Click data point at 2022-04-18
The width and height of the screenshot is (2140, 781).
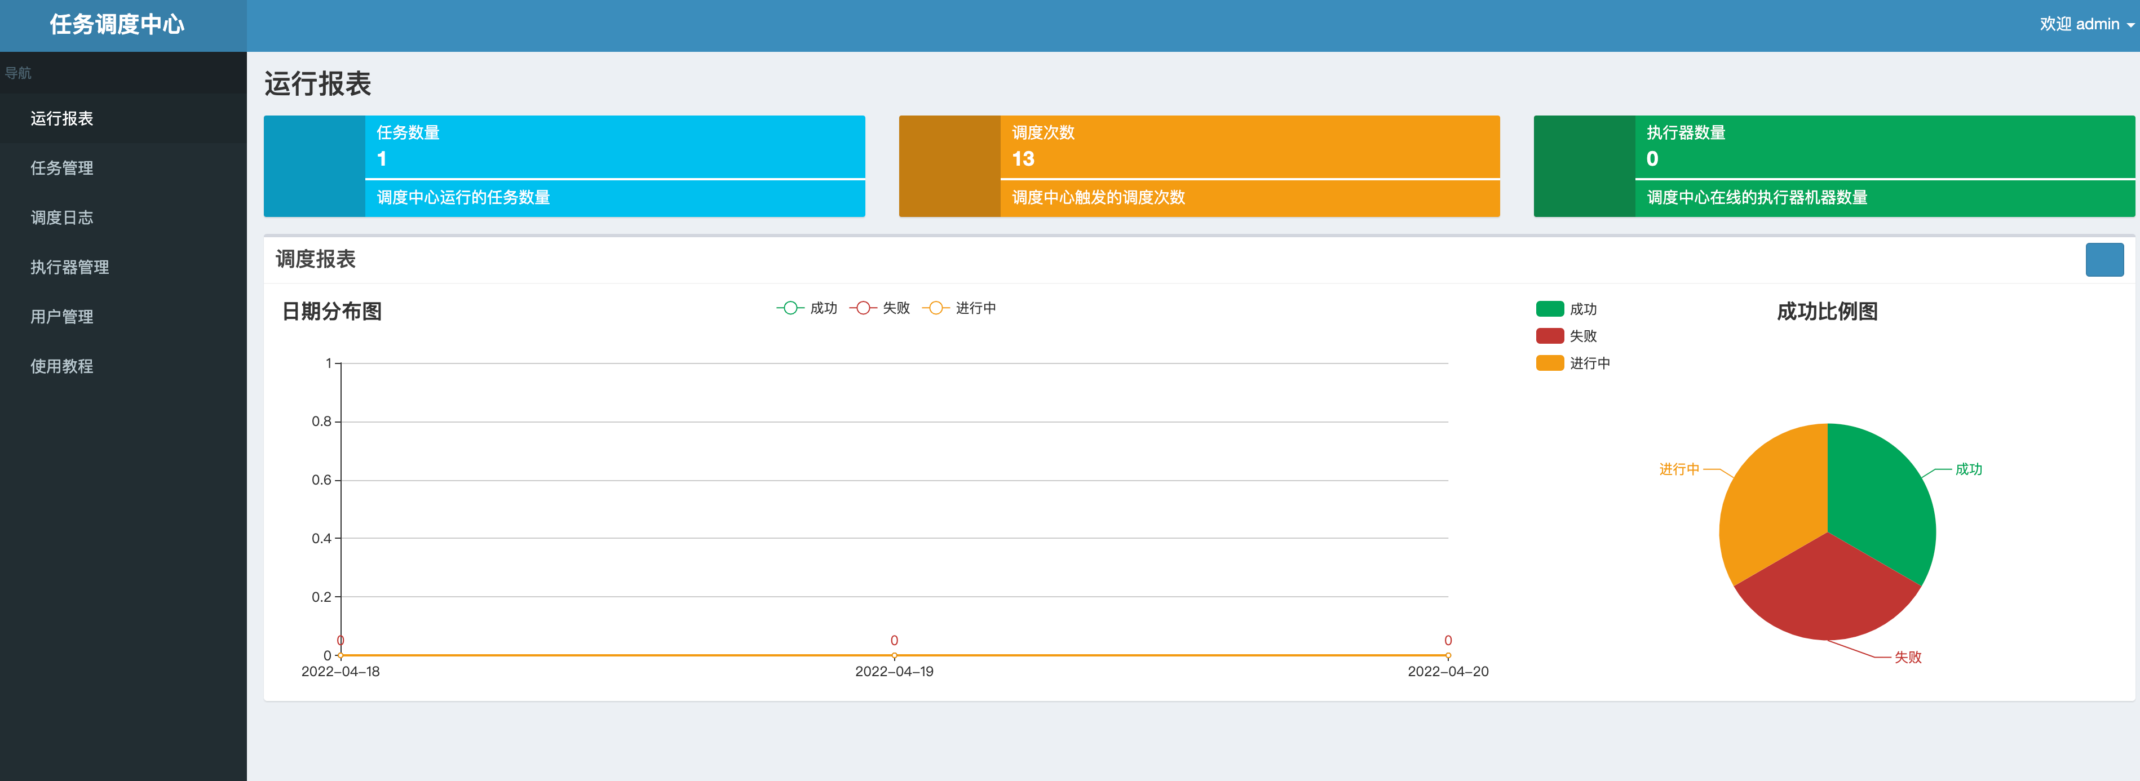[341, 656]
